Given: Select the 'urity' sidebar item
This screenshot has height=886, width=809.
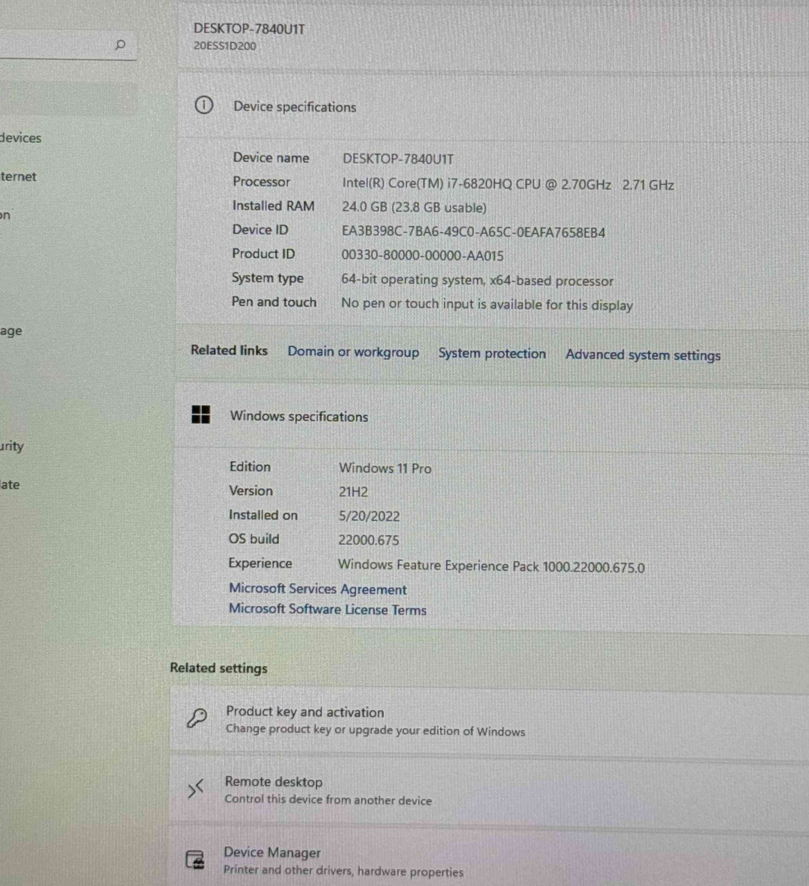Looking at the screenshot, I should point(12,446).
